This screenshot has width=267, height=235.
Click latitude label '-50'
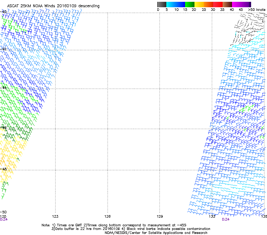click(3, 212)
